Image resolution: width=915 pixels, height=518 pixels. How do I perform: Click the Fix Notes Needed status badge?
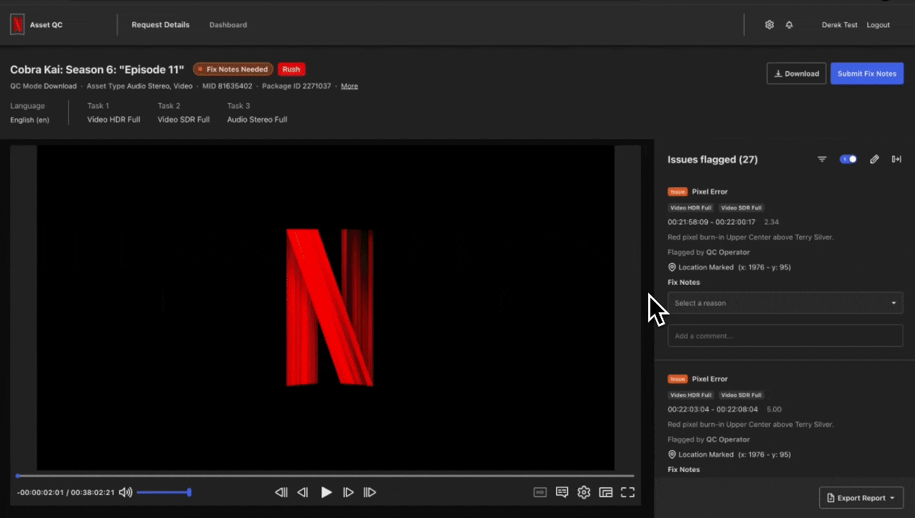233,69
